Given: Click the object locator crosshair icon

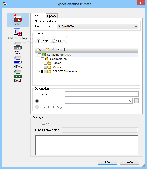Looking at the screenshot, I should coord(64,49).
